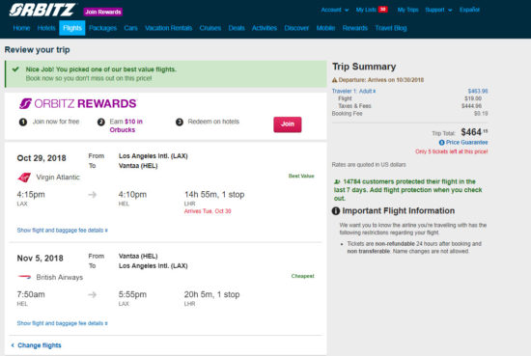The height and width of the screenshot is (356, 531).
Task: Click the Virgin Atlantic airline logo
Action: pyautogui.click(x=24, y=177)
